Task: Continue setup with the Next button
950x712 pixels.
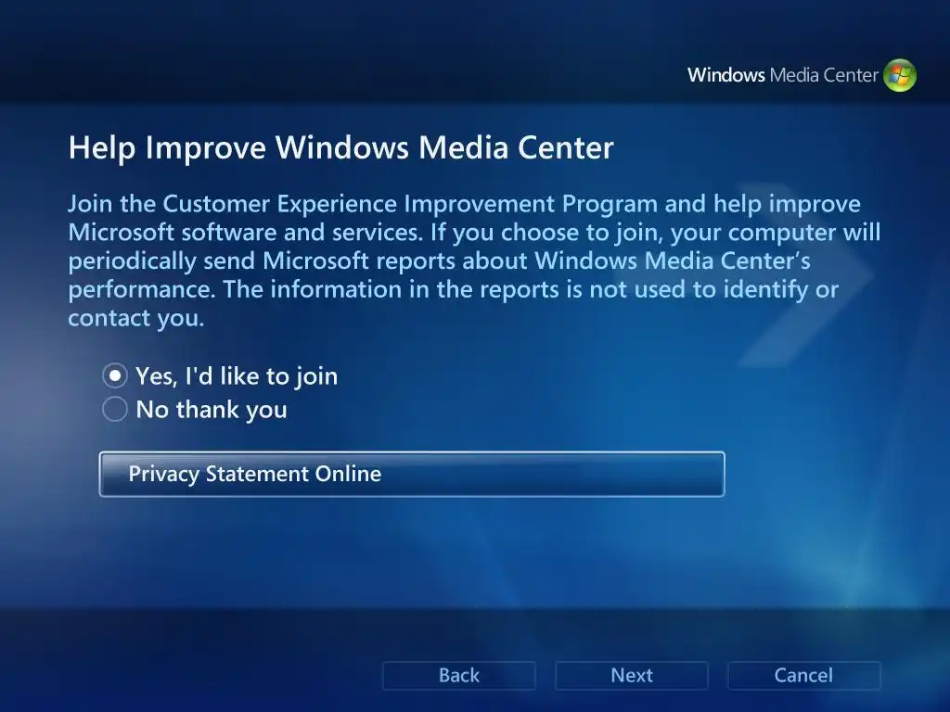Action: click(x=631, y=675)
